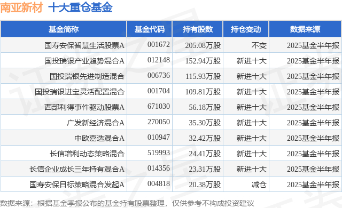Select fund name 国寿安保目标策略混合发起A
The width and height of the screenshot is (342, 208).
[77, 185]
